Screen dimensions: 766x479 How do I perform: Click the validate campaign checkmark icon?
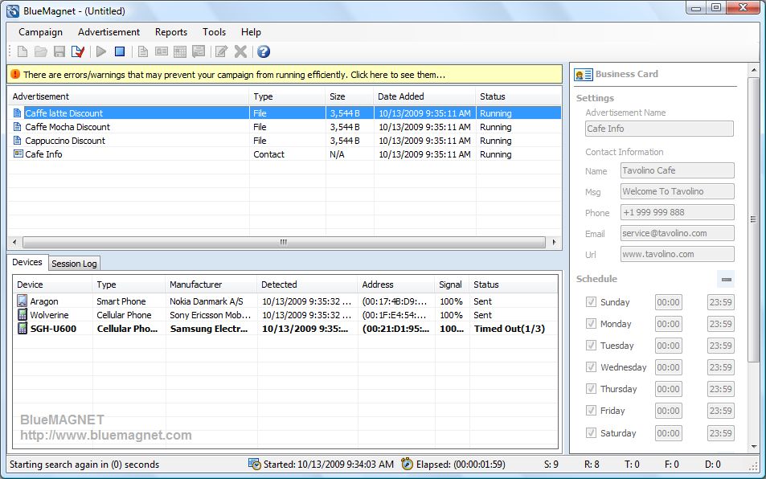78,52
